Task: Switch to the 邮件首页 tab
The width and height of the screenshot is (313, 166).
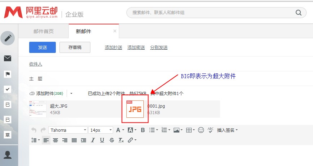Action: point(44,31)
